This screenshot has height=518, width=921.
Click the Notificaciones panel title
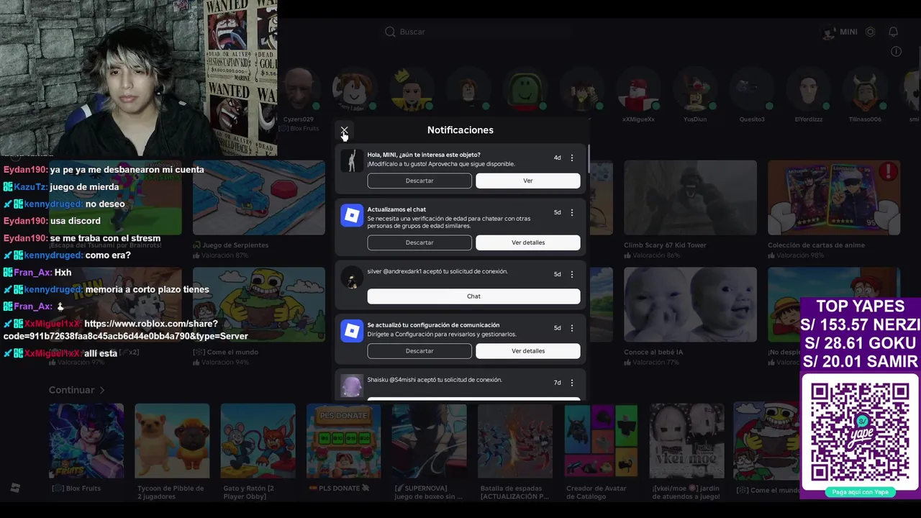tap(460, 130)
